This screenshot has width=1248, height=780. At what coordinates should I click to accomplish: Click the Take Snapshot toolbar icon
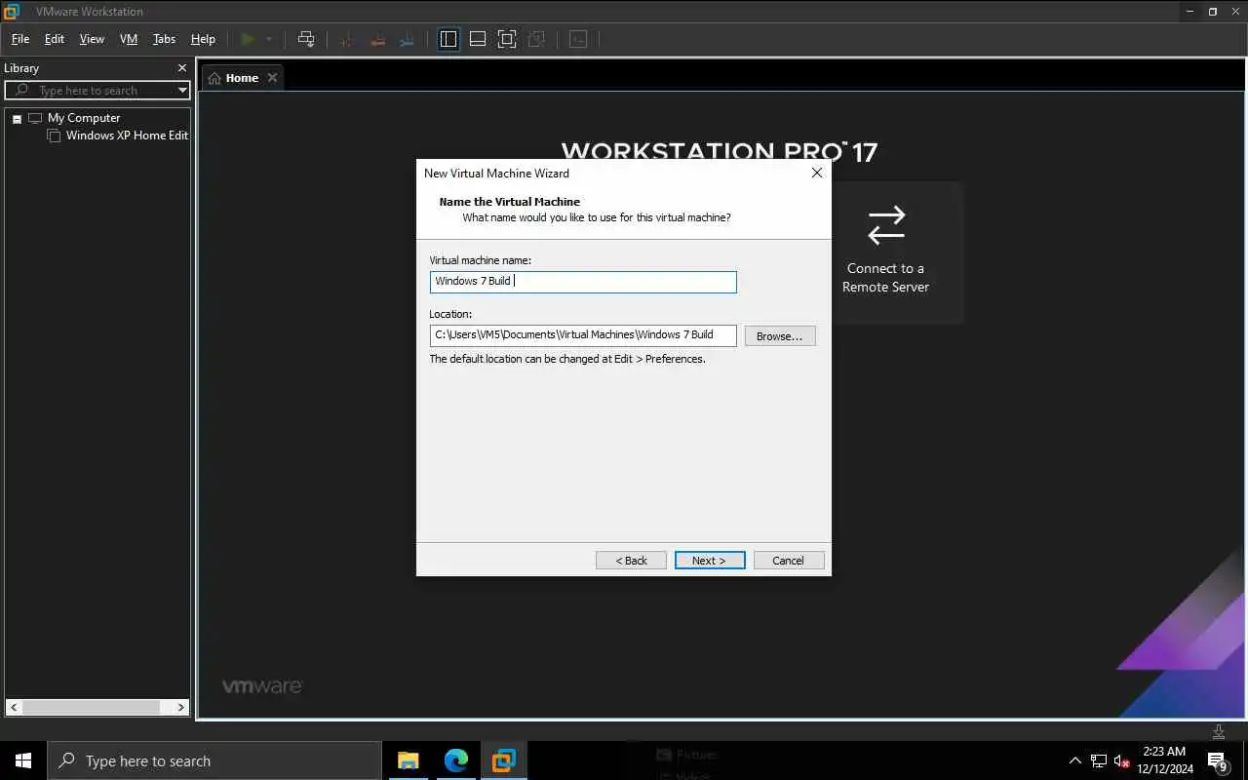[345, 39]
